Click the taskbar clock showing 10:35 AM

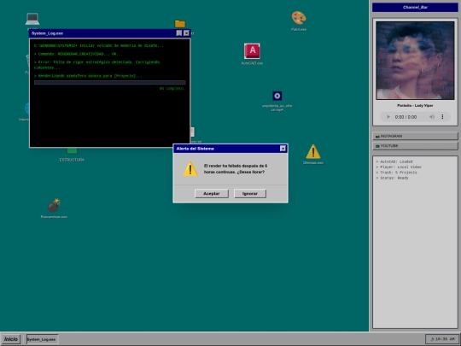point(442,339)
